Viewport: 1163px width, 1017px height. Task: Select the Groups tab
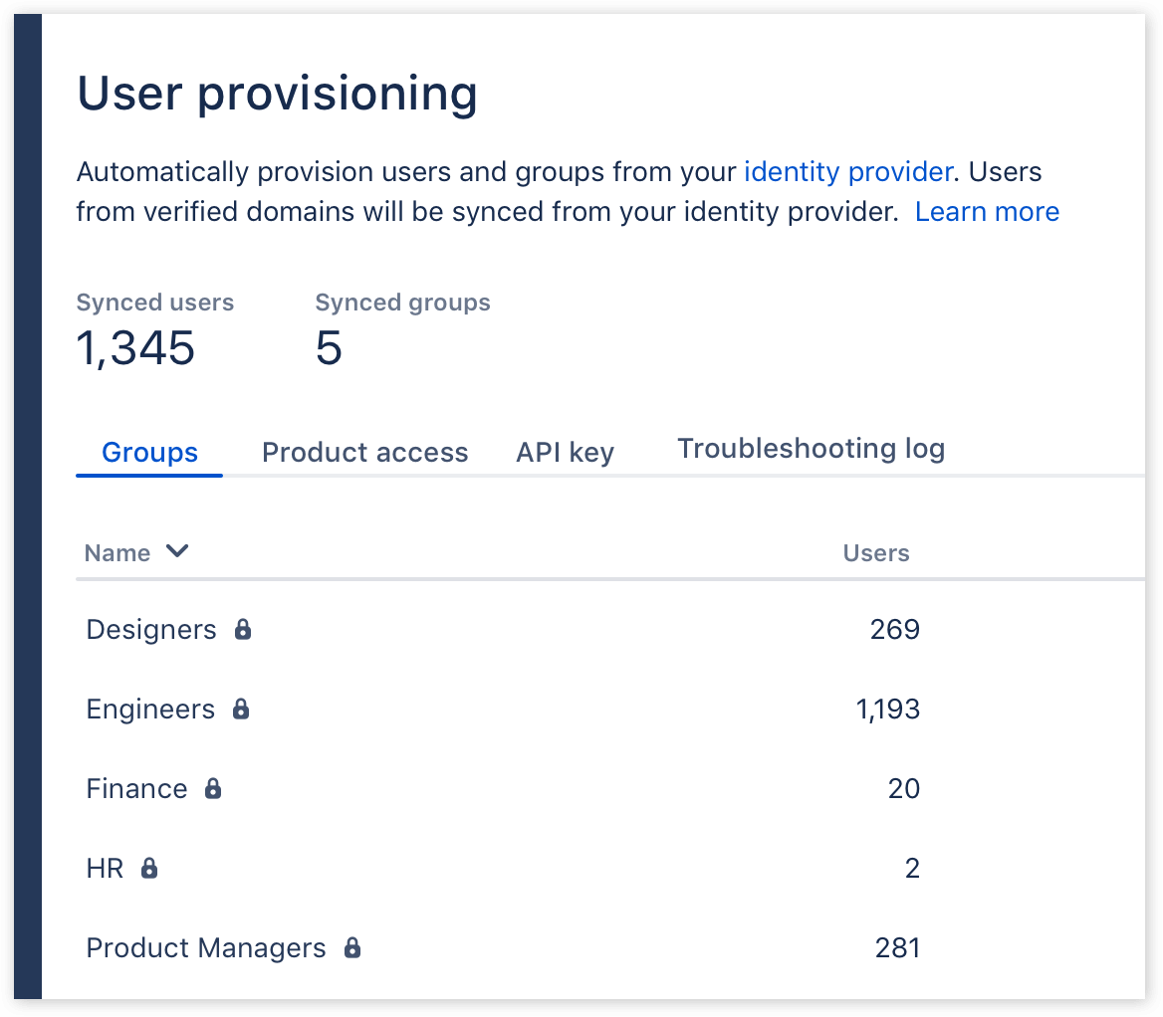[x=149, y=452]
